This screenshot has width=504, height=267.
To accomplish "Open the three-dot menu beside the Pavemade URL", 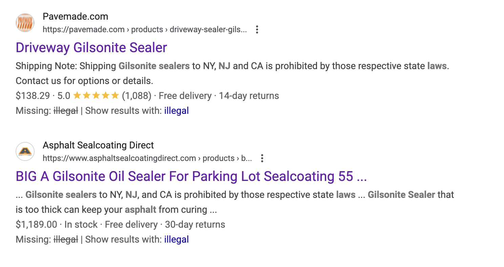I will 257,29.
